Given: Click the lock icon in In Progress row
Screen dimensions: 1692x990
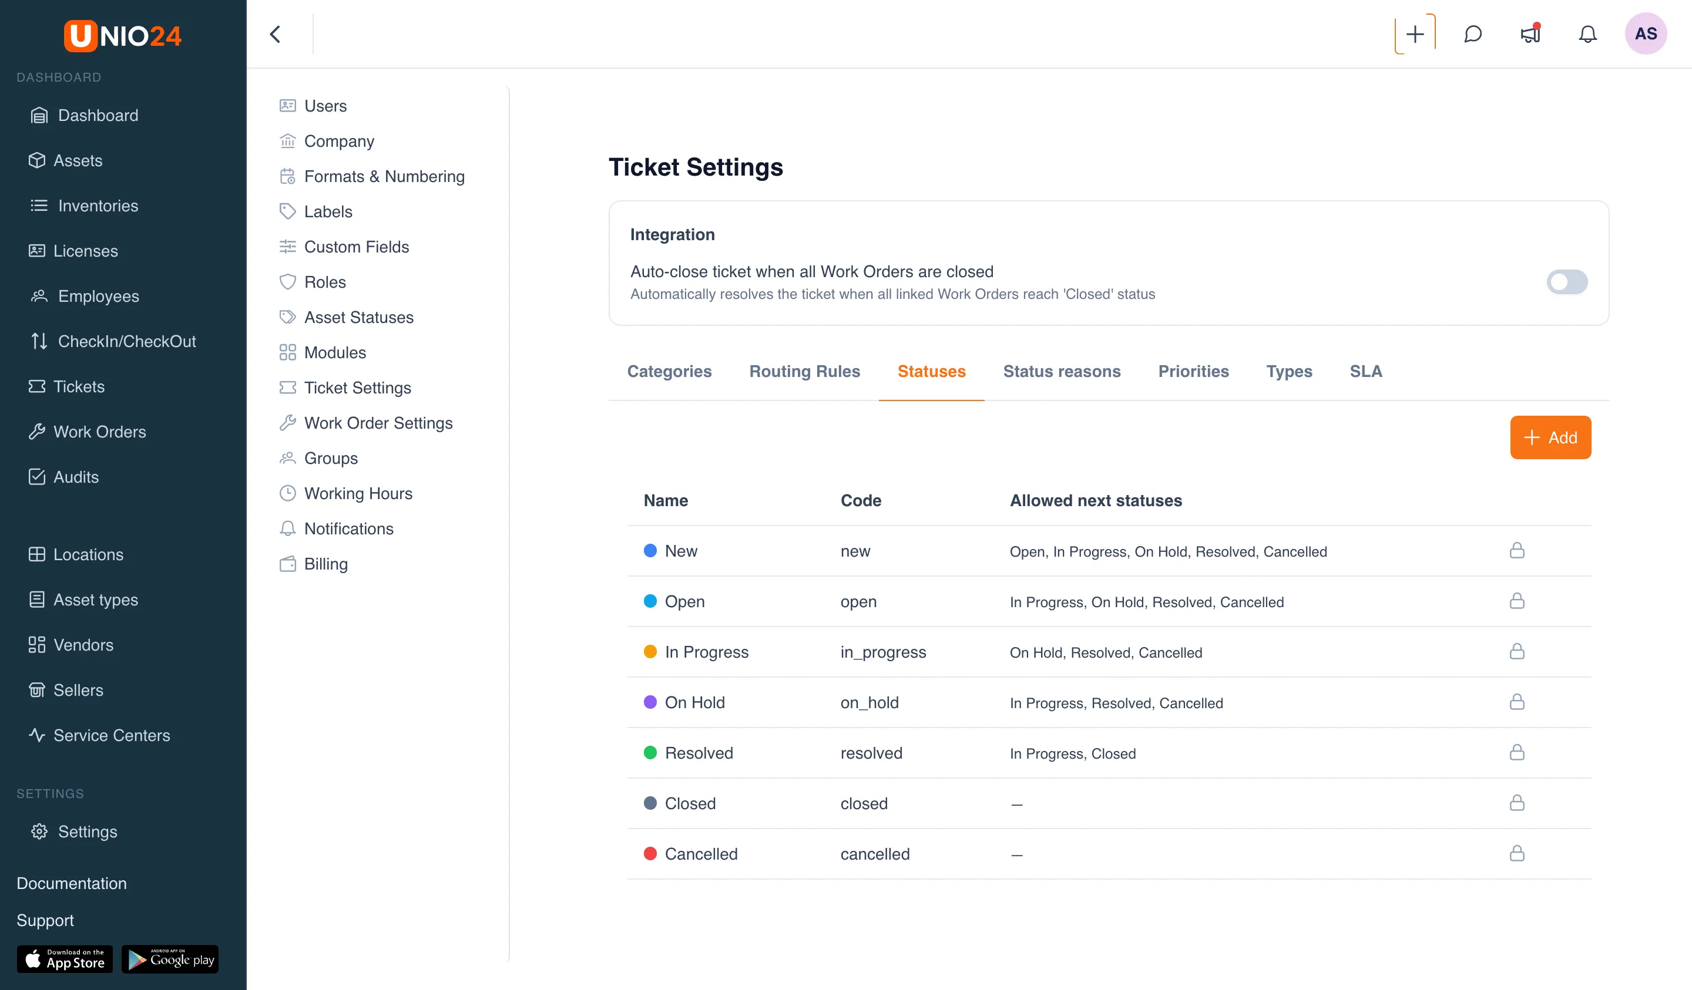Looking at the screenshot, I should 1517,651.
